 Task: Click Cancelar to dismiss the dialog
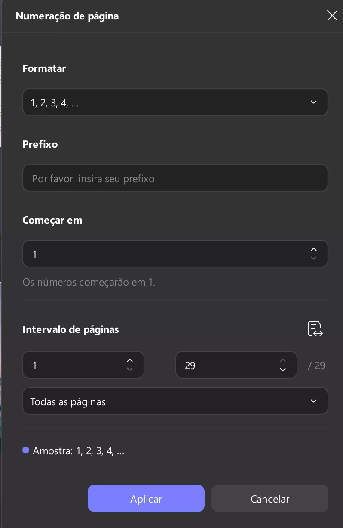coord(270,498)
